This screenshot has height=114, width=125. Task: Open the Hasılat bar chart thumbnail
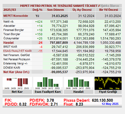[x=79, y=83]
